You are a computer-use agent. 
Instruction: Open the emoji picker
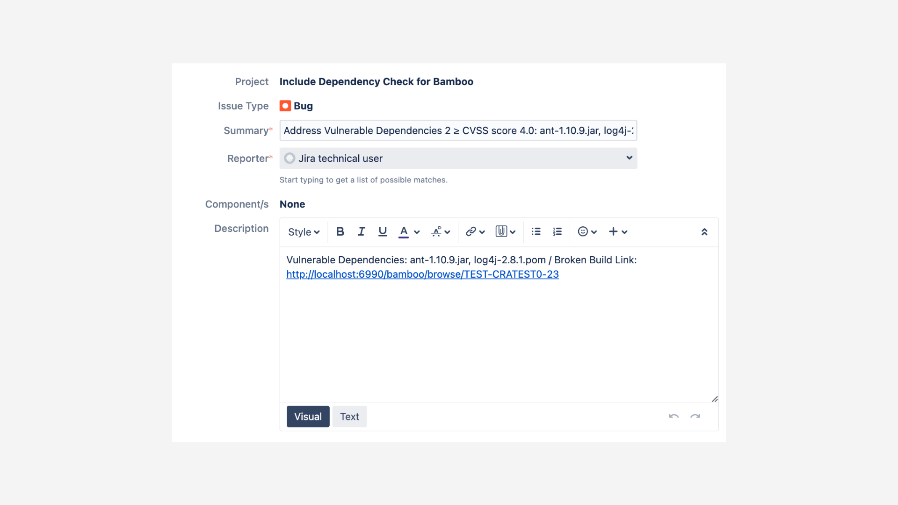[583, 231]
